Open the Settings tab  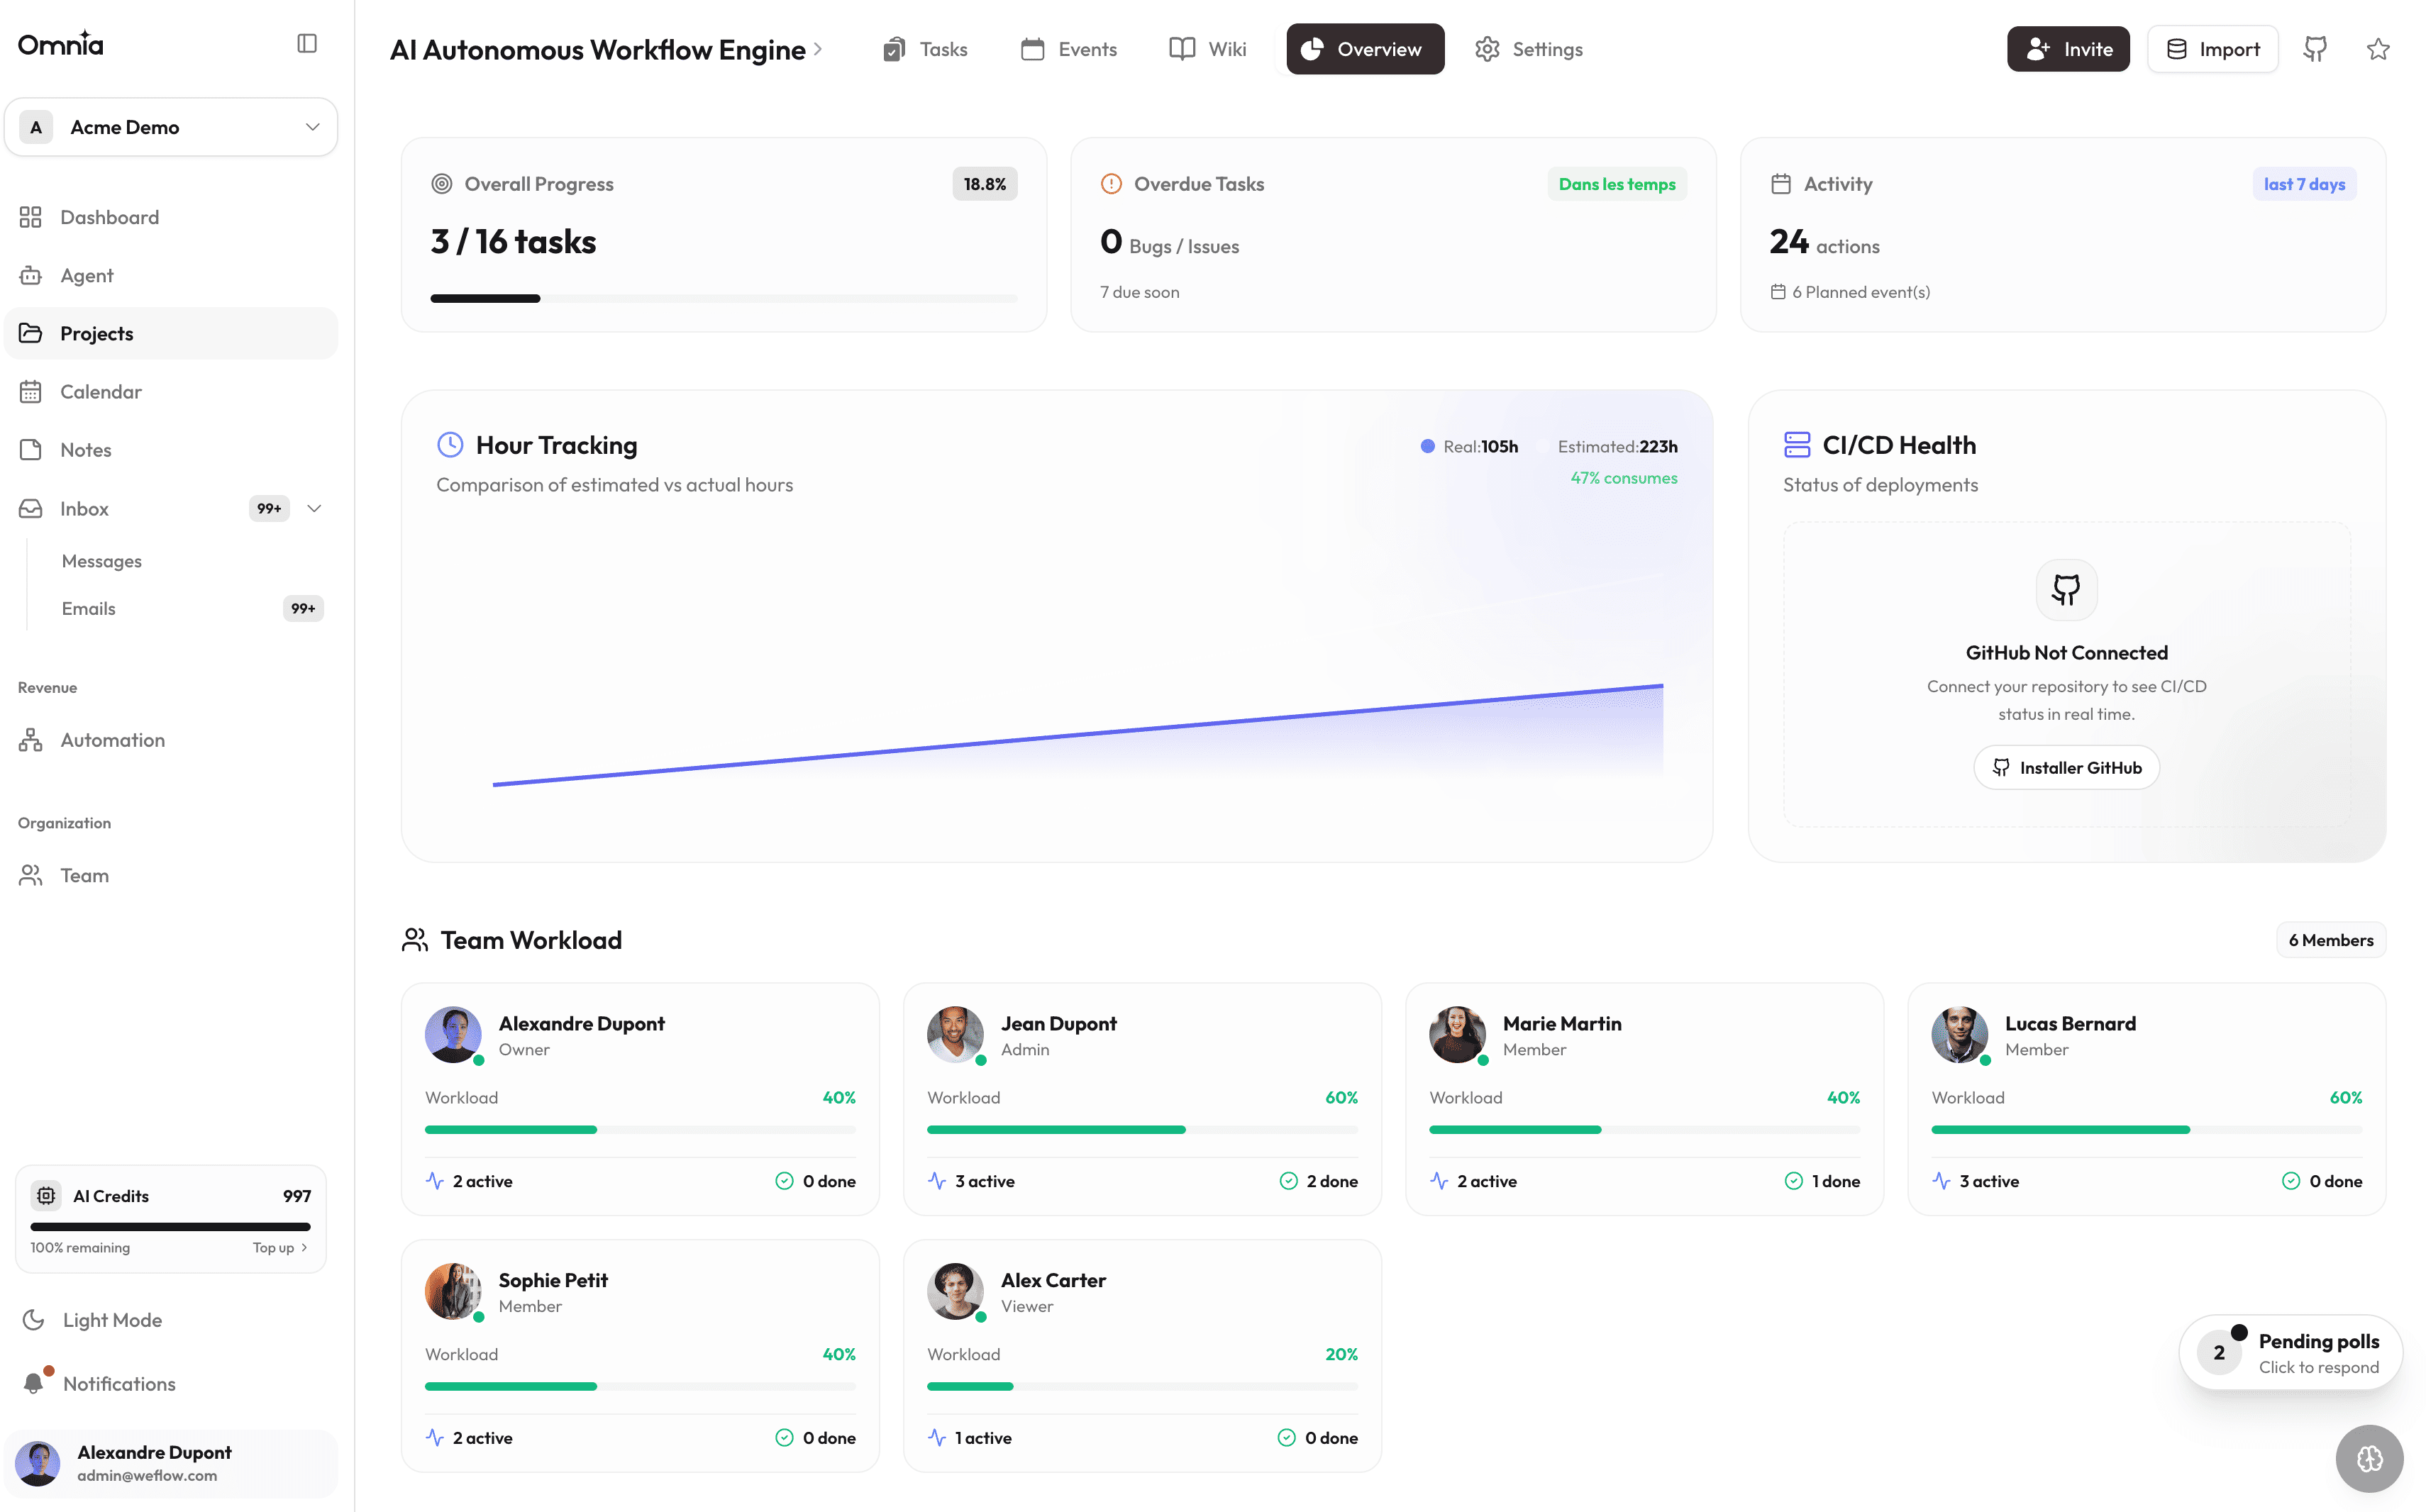pyautogui.click(x=1529, y=49)
